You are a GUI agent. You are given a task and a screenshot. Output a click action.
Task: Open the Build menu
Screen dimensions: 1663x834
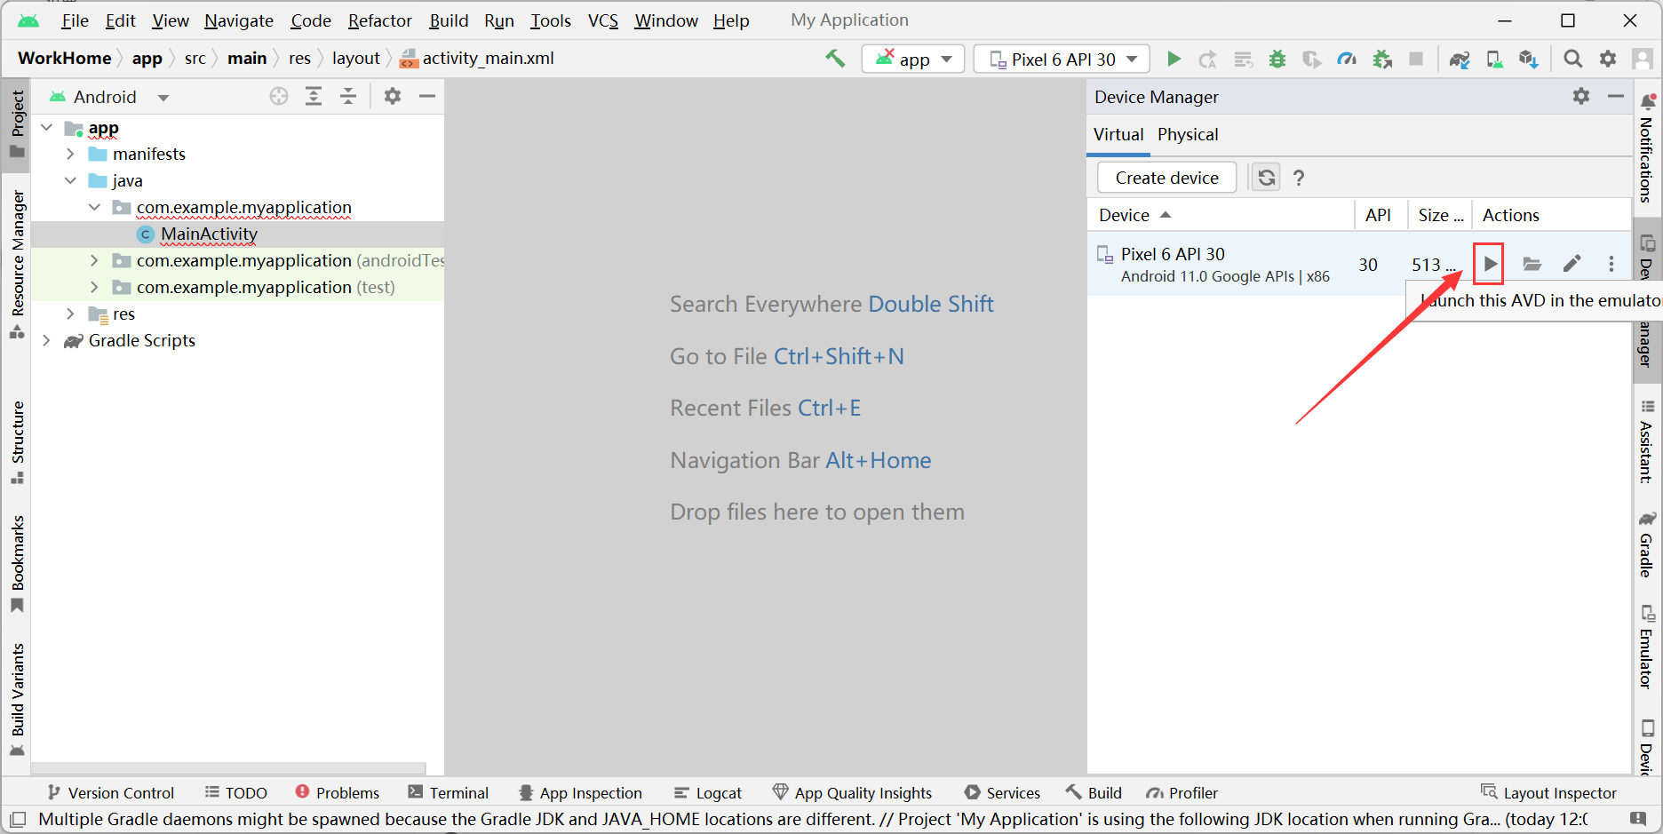click(449, 20)
